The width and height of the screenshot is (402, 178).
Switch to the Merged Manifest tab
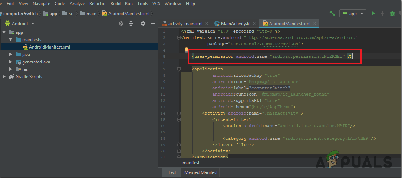[201, 172]
